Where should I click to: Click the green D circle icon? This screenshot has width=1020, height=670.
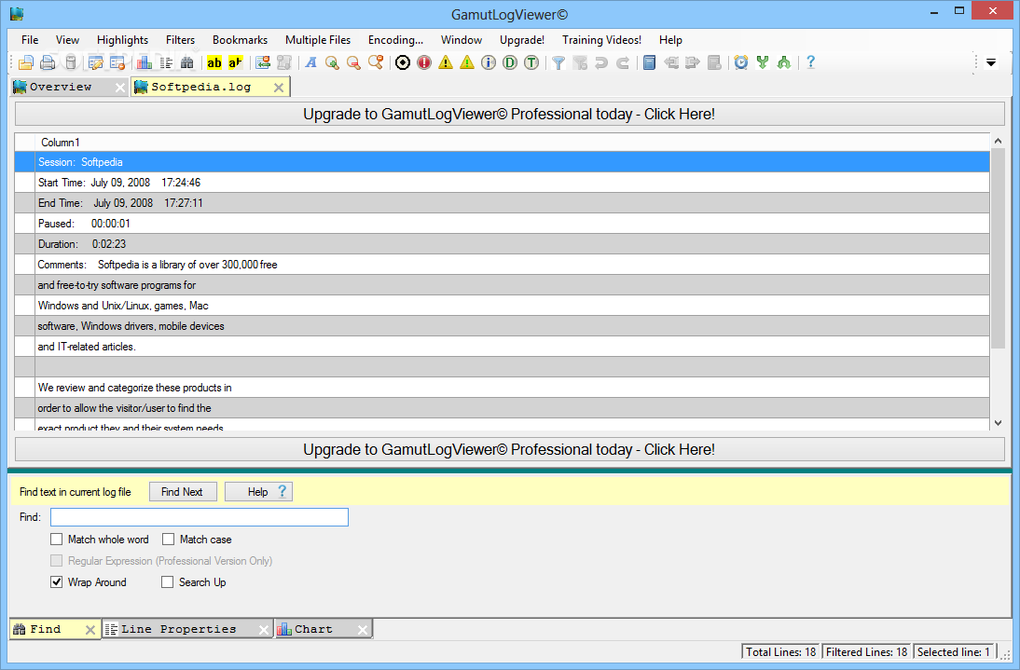pyautogui.click(x=510, y=63)
